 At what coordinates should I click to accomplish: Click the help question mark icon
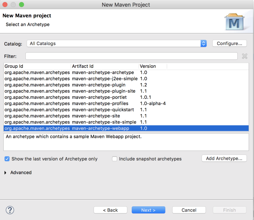[x=10, y=210]
